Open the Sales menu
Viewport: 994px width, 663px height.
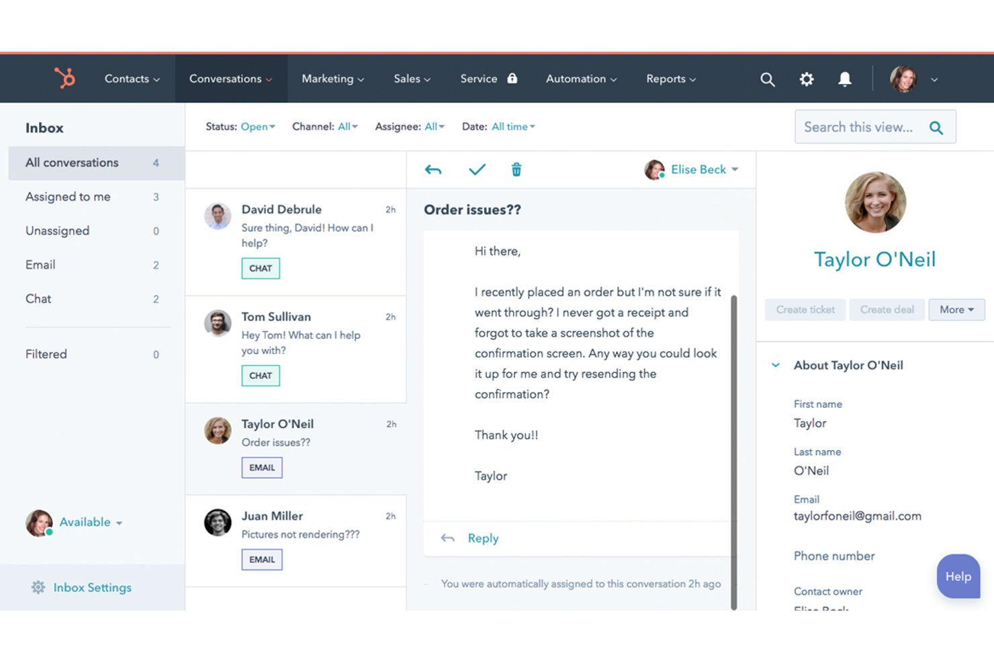coord(412,79)
